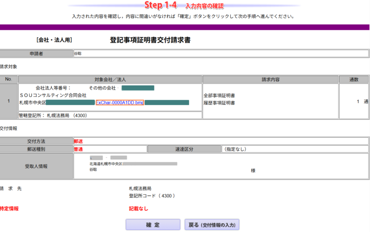Click the 通数 column header
This screenshot has width=370, height=232.
(354, 79)
